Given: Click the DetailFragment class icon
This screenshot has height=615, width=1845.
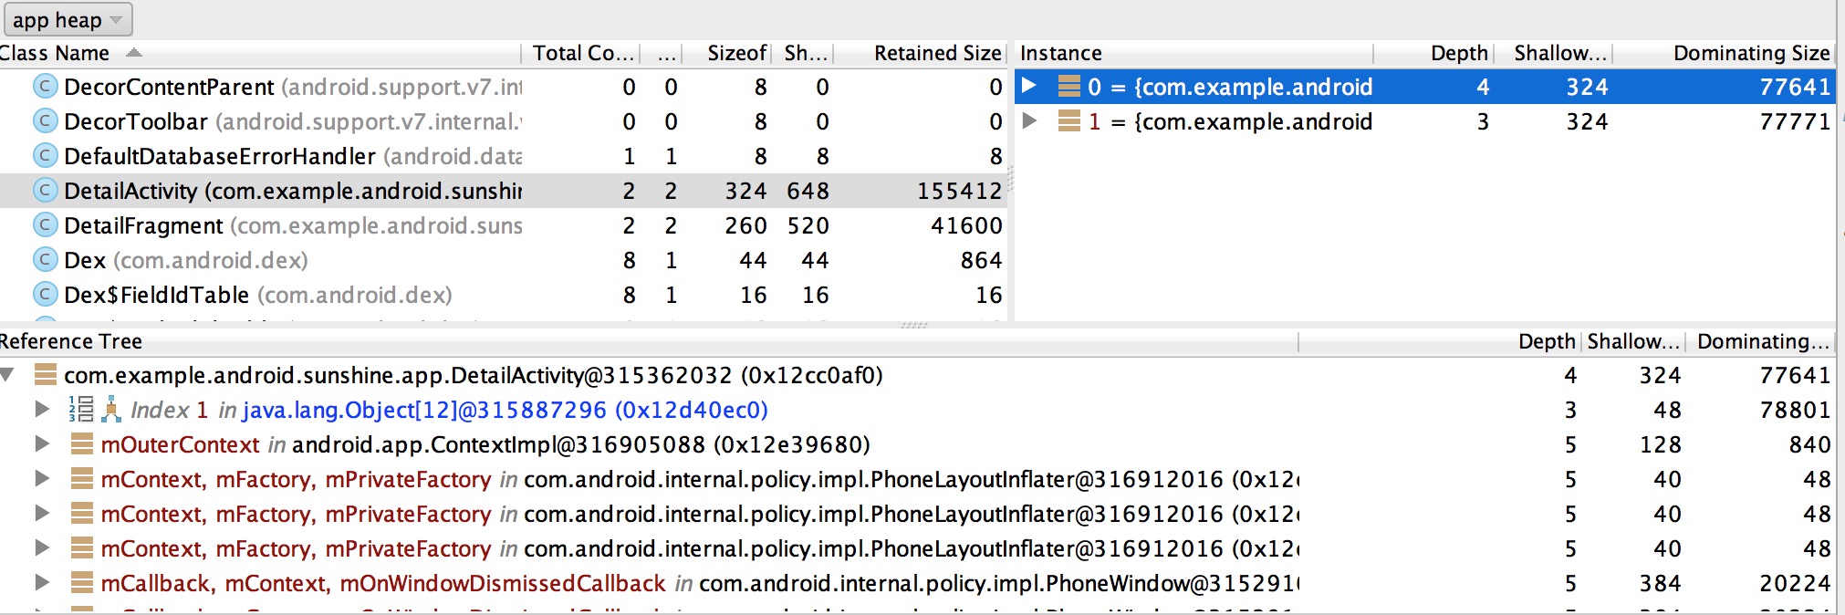Looking at the screenshot, I should click(45, 225).
